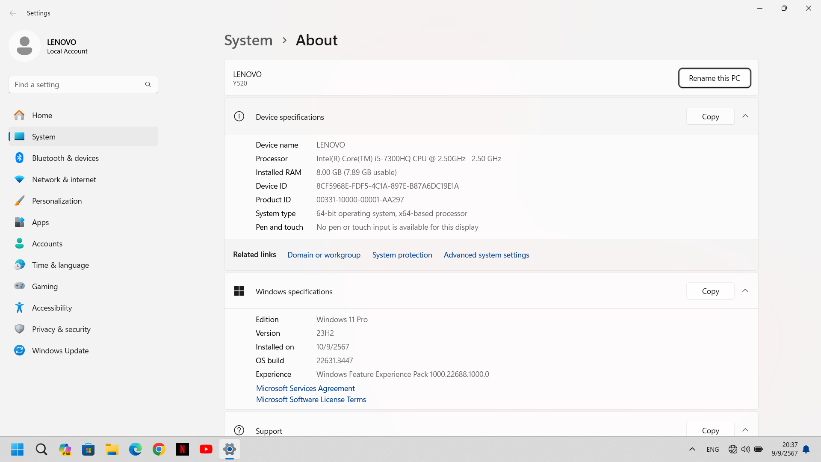Click the Gaming controller icon
The width and height of the screenshot is (821, 462).
(19, 286)
